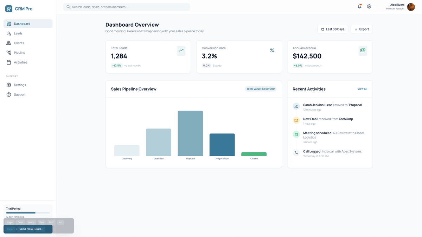
Task: Click the search leads input field
Action: (x=126, y=7)
